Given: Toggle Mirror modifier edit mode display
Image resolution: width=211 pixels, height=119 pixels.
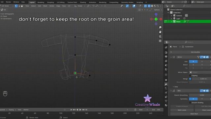Looking at the screenshot, I should (x=201, y=57).
